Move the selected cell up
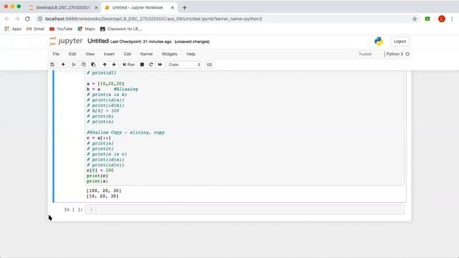Screen dimensions: 459x258 [105, 64]
